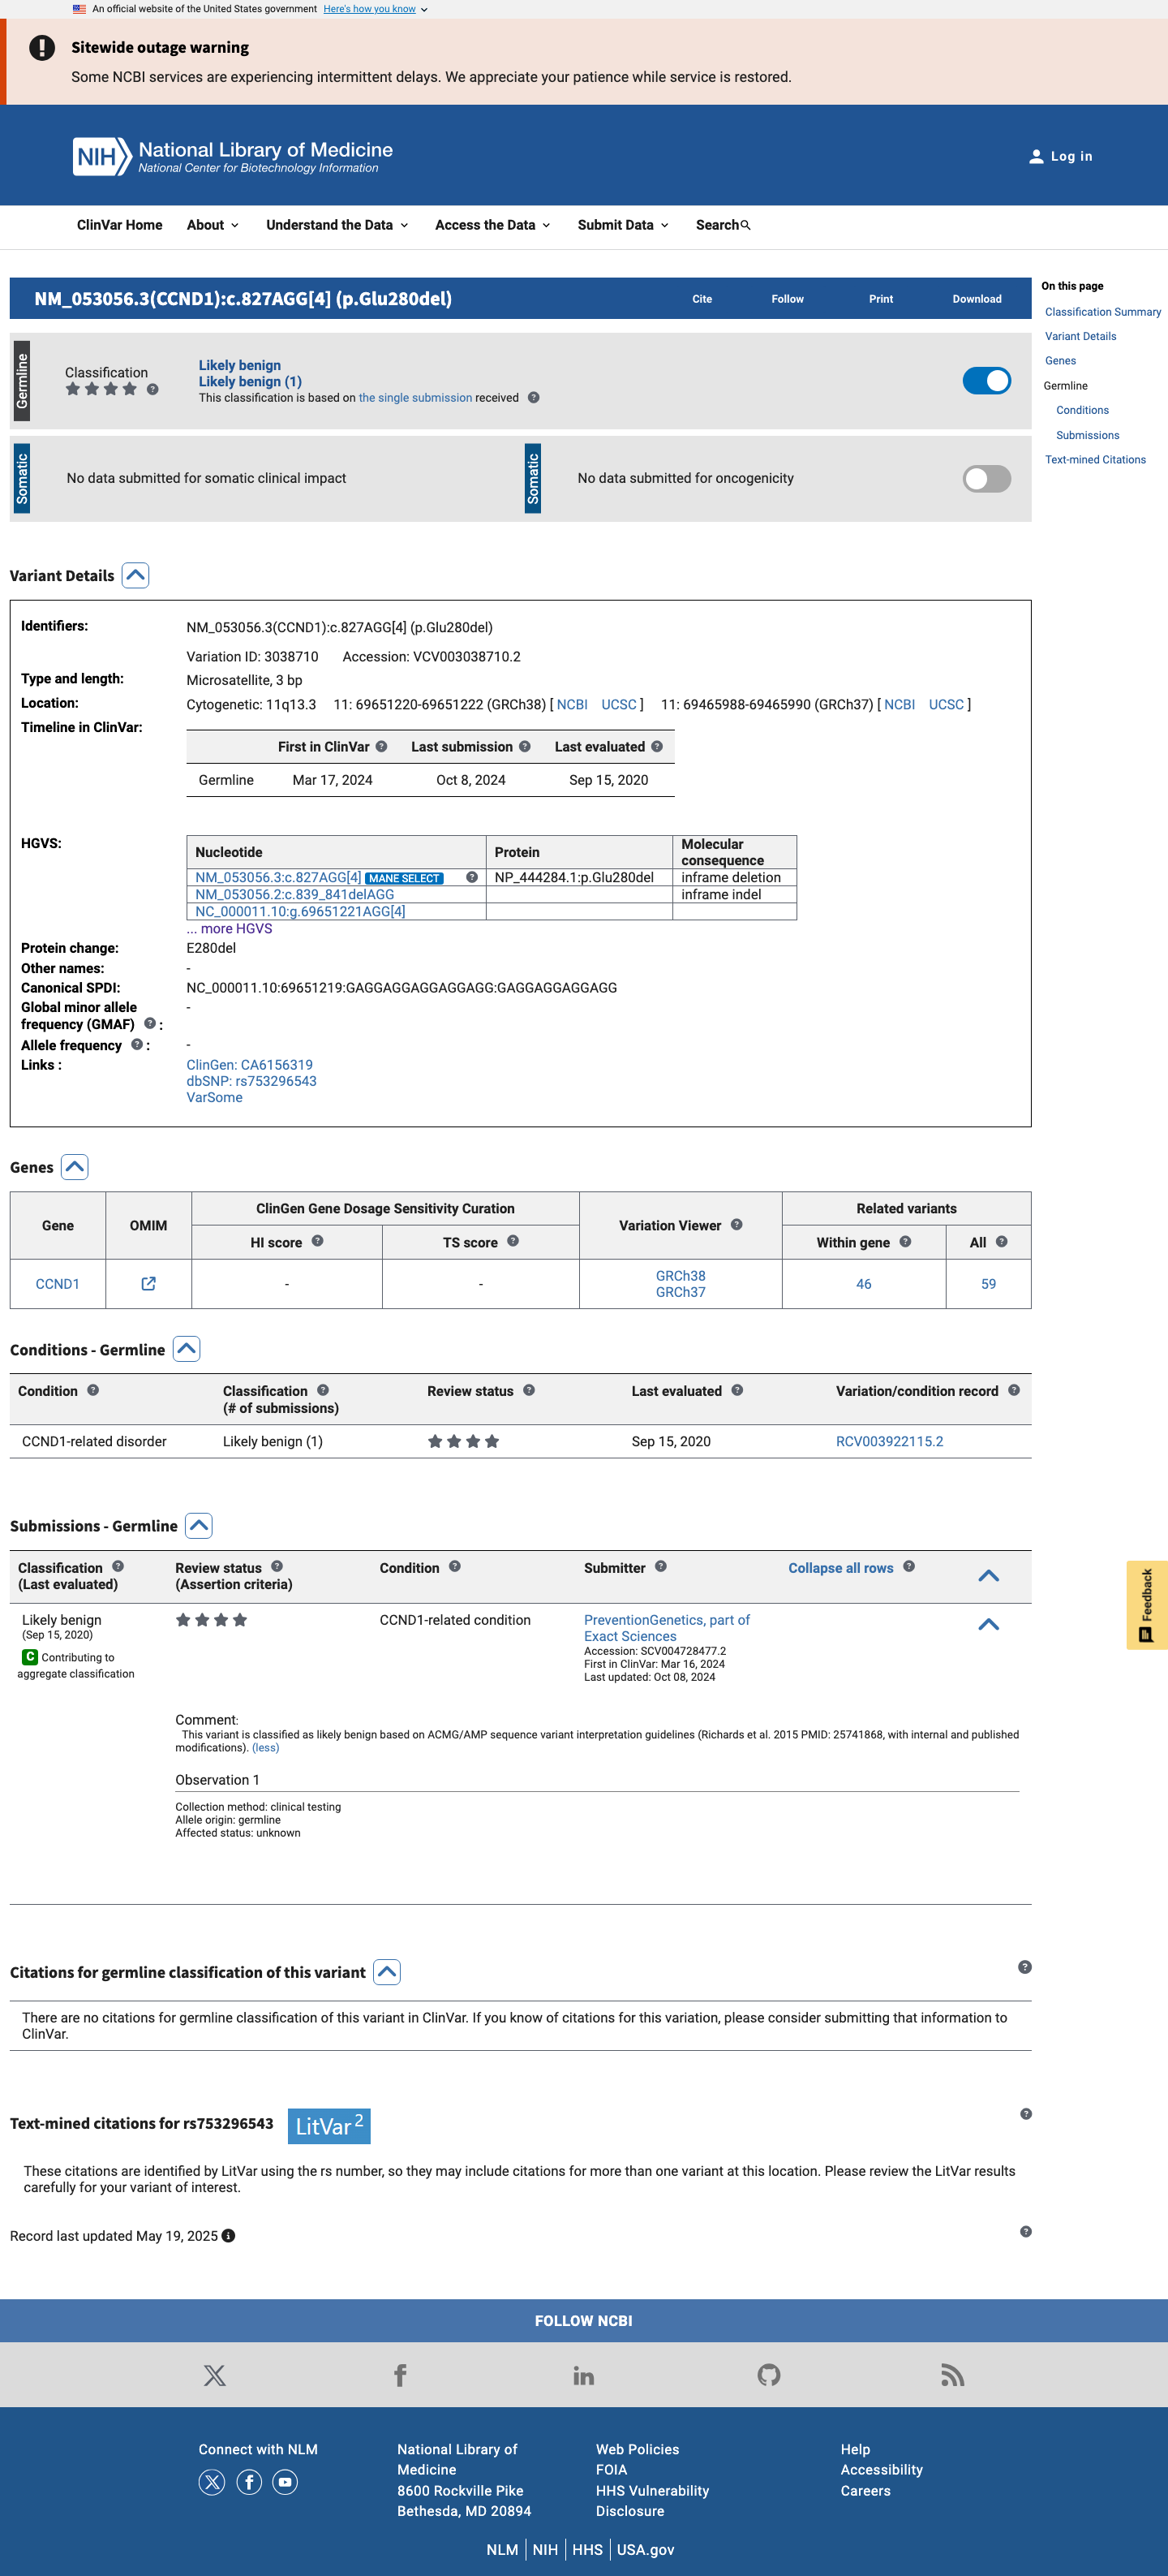Click help icon next to TS score
Screen dimensions: 1168x2576
tap(513, 1241)
